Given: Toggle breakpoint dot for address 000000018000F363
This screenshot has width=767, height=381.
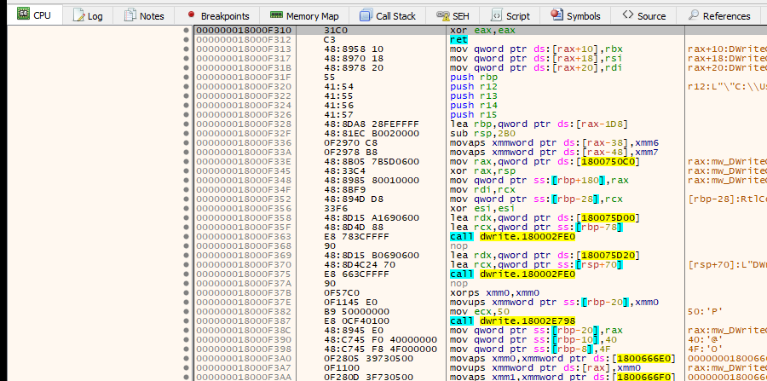Looking at the screenshot, I should [x=186, y=237].
